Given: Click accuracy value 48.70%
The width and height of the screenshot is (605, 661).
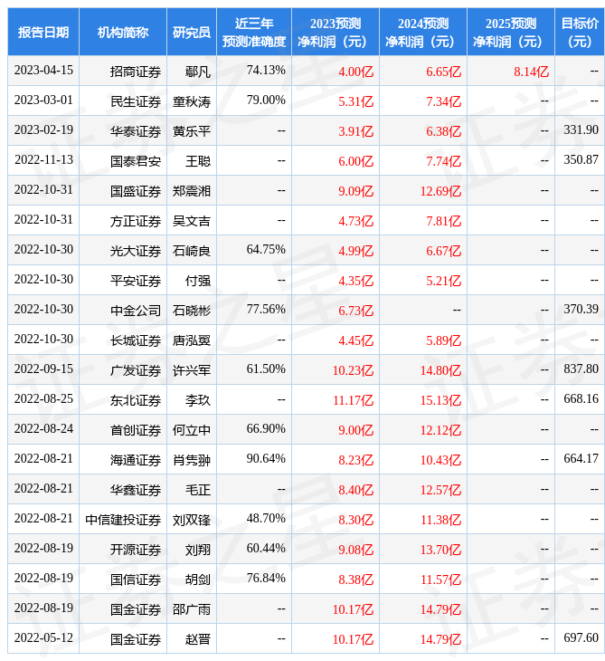Looking at the screenshot, I should point(266,520).
